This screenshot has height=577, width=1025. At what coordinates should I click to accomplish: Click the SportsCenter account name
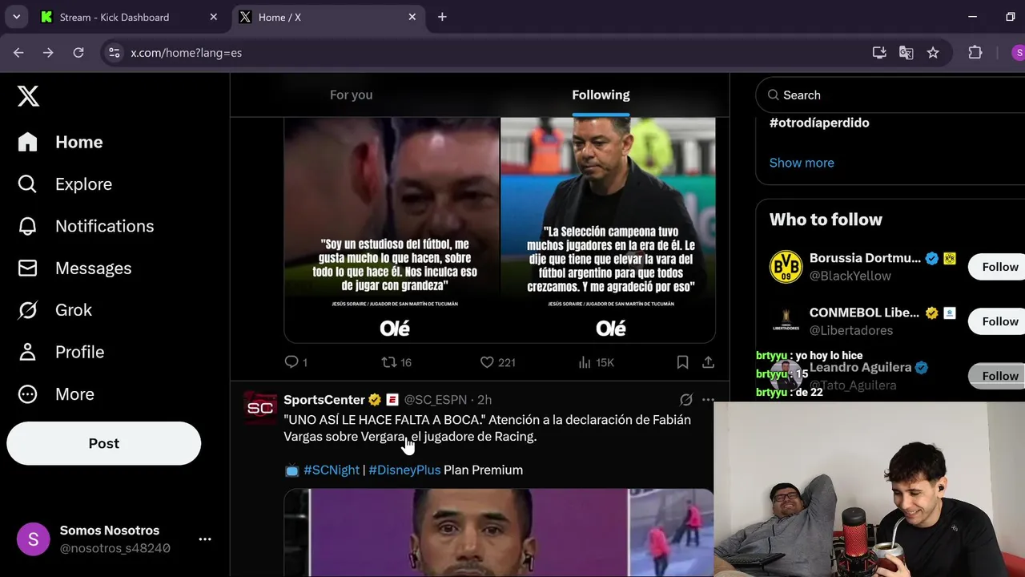point(324,399)
